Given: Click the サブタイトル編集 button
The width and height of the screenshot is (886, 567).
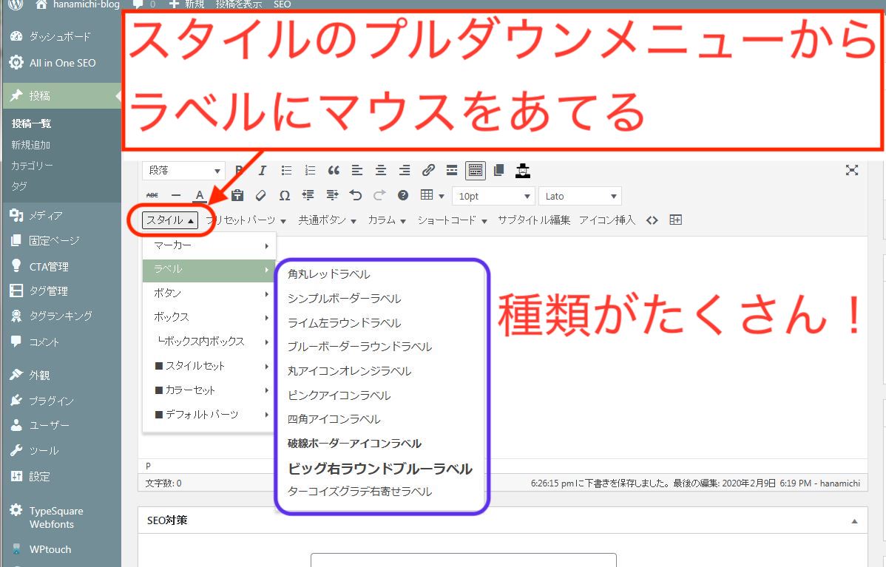Looking at the screenshot, I should pyautogui.click(x=534, y=220).
